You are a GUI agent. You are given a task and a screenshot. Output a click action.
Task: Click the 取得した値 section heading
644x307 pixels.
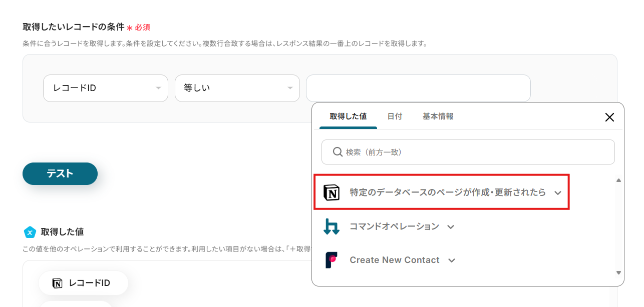tap(62, 232)
